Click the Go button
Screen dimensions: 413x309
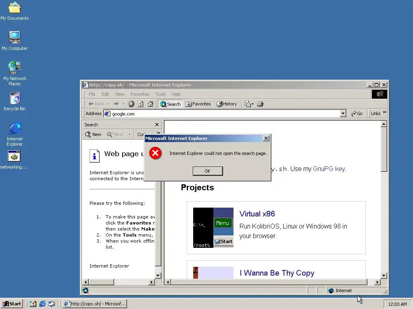tap(357, 113)
